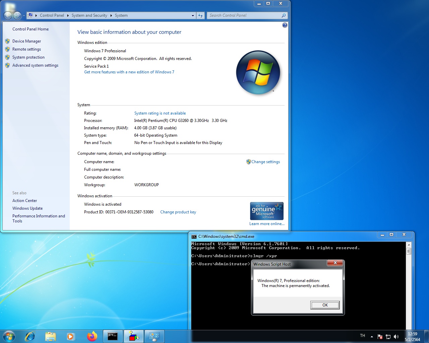Select the System breadcrumb
This screenshot has height=343, width=429.
pos(121,15)
